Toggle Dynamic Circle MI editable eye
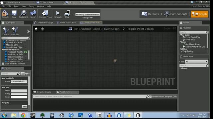Viewport: 213px width, 119px height. tap(26, 42)
